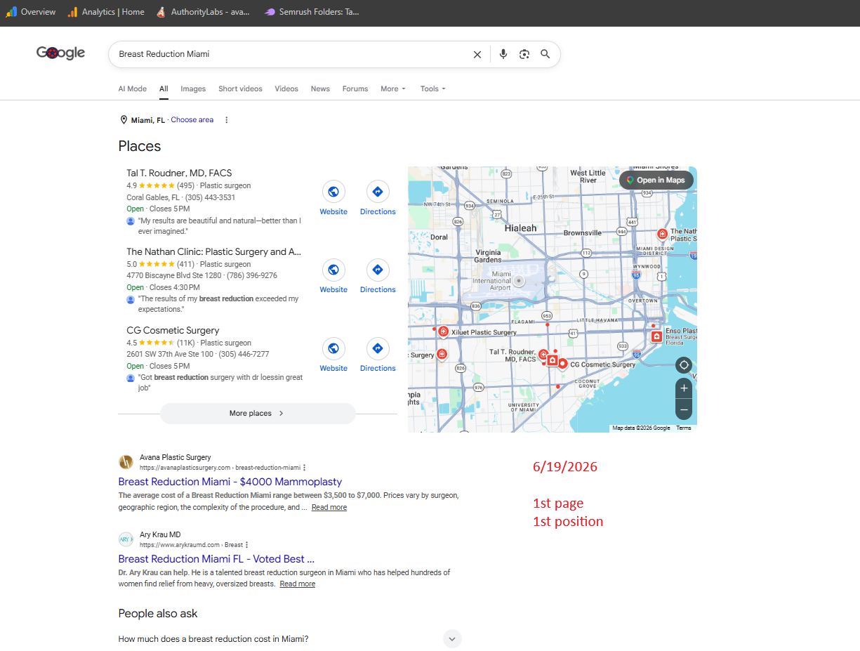Open Website icon for Tal T. Roudner

(333, 192)
